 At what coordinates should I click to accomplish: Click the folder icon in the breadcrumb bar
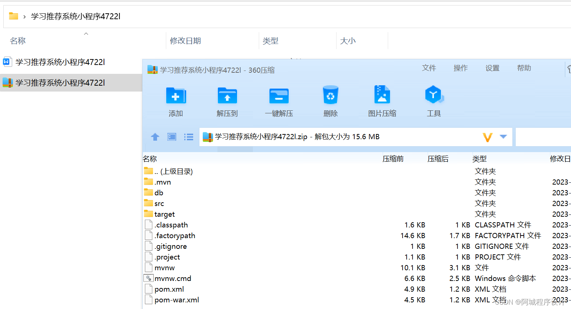[x=13, y=16]
